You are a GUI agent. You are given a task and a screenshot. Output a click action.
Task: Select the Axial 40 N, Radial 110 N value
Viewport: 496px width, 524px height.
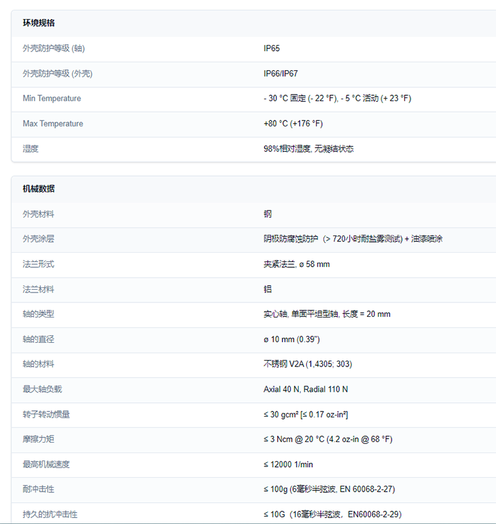(306, 389)
